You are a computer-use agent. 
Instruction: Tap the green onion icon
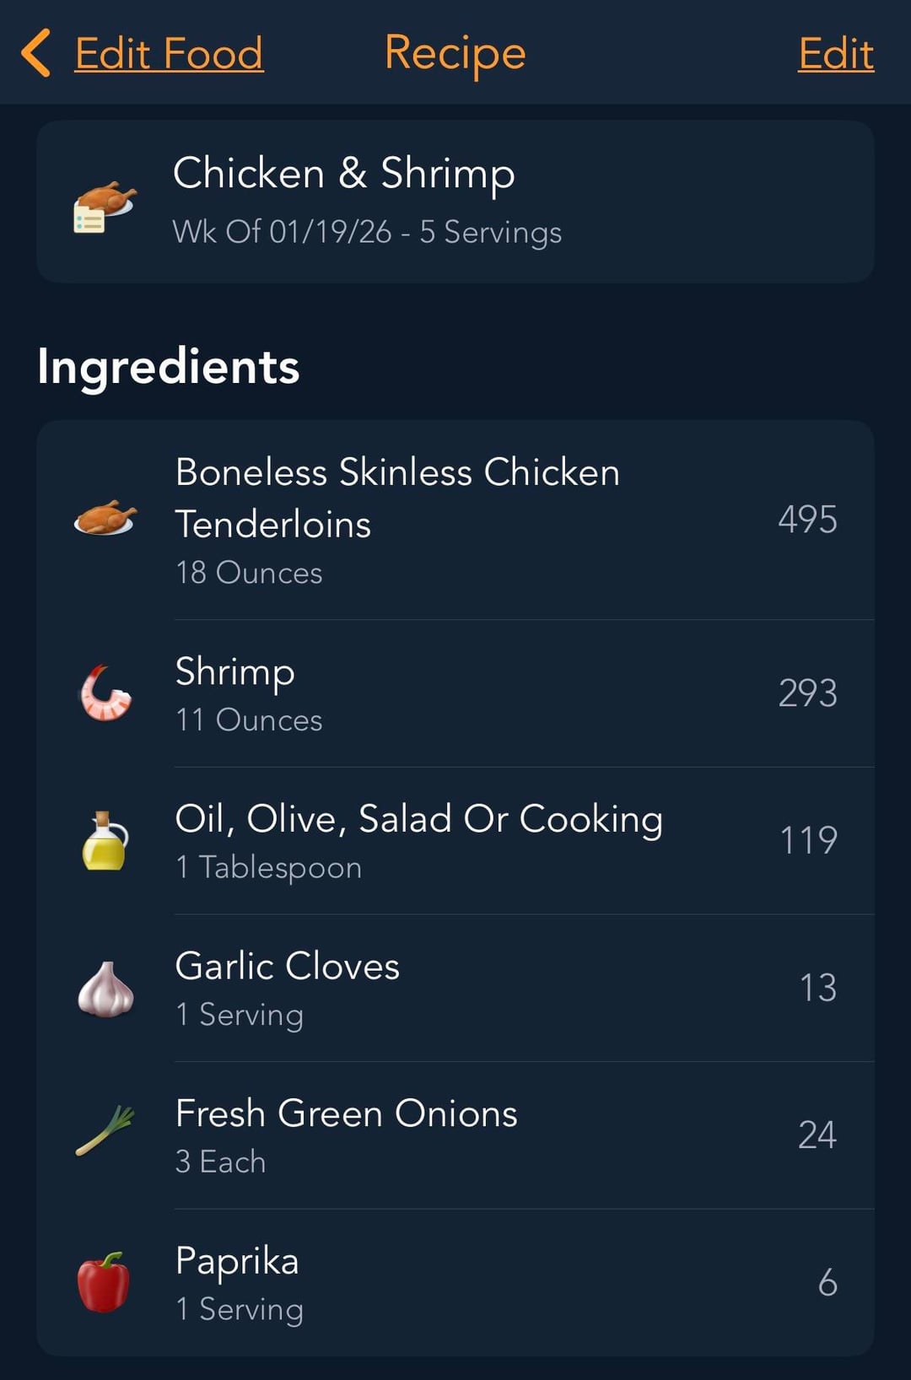pos(105,1131)
